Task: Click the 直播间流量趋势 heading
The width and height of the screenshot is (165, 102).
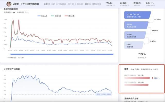Action: click(11, 9)
